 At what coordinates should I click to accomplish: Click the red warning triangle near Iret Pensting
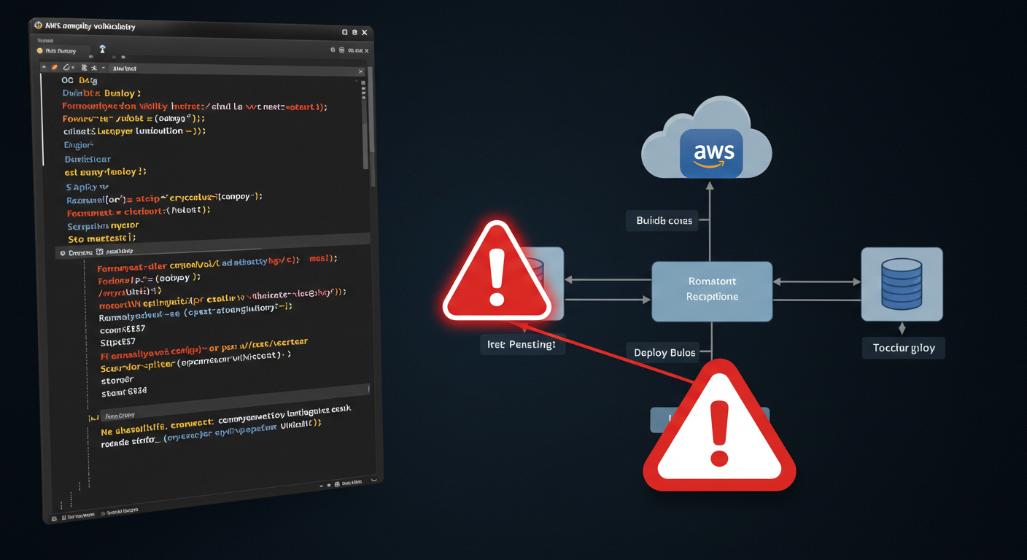coord(497,273)
